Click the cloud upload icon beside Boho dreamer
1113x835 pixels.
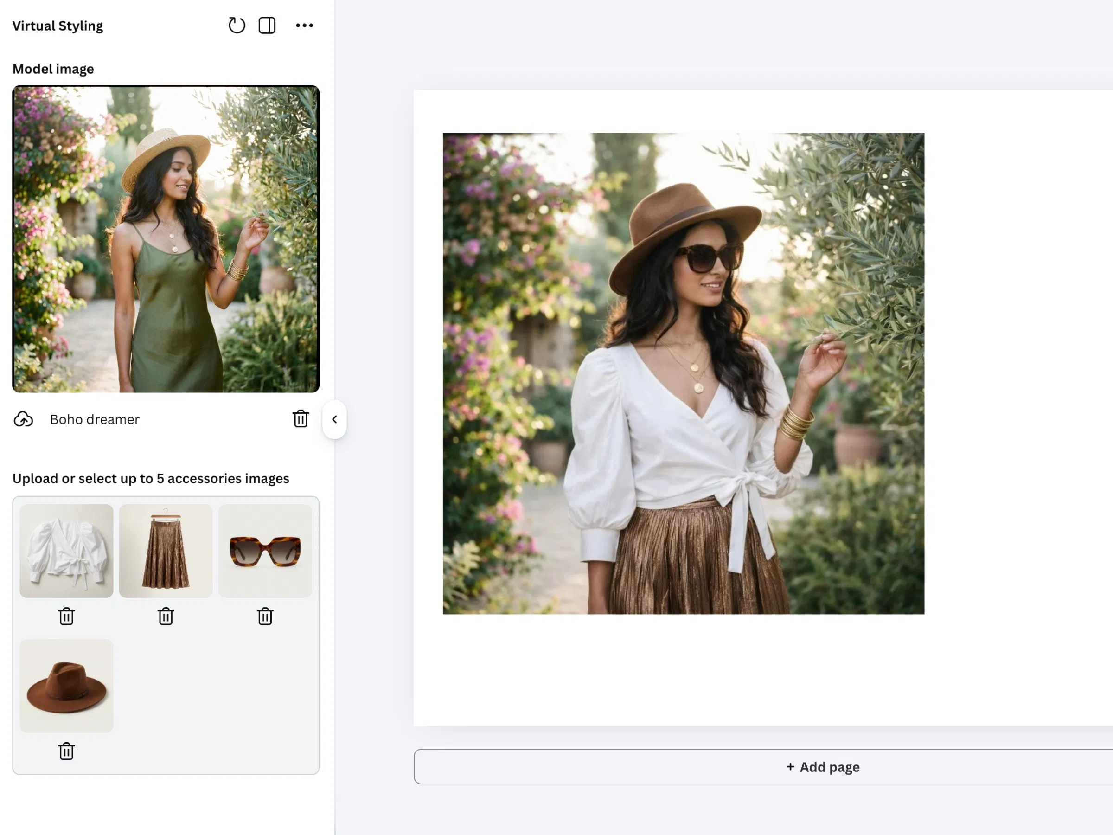[23, 419]
